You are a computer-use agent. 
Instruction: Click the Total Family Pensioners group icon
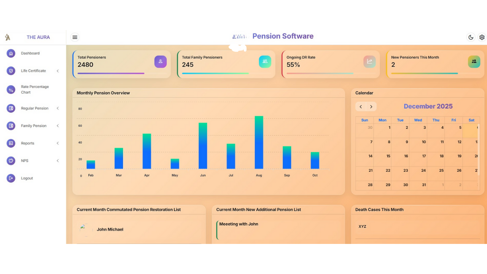pyautogui.click(x=265, y=61)
